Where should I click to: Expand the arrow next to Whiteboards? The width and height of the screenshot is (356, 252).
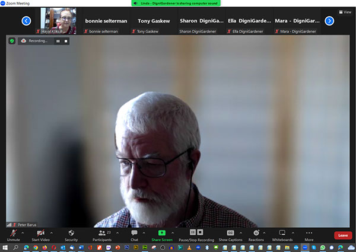(293, 233)
